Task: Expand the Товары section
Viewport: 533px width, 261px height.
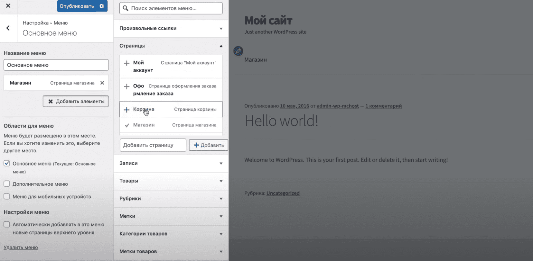Action: point(171,181)
